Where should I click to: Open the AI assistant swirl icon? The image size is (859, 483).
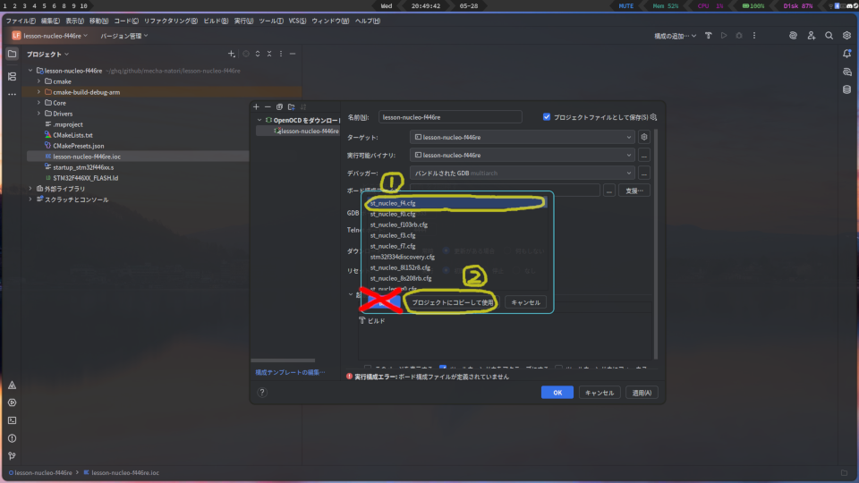click(794, 36)
